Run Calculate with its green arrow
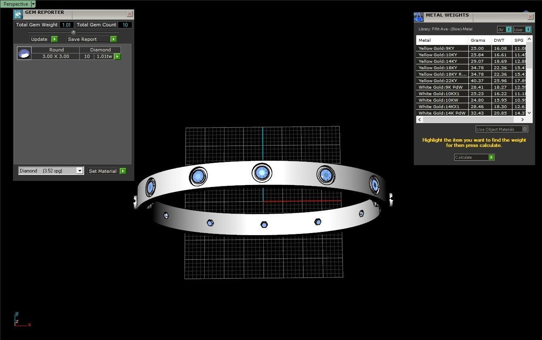This screenshot has width=542, height=340. click(491, 157)
